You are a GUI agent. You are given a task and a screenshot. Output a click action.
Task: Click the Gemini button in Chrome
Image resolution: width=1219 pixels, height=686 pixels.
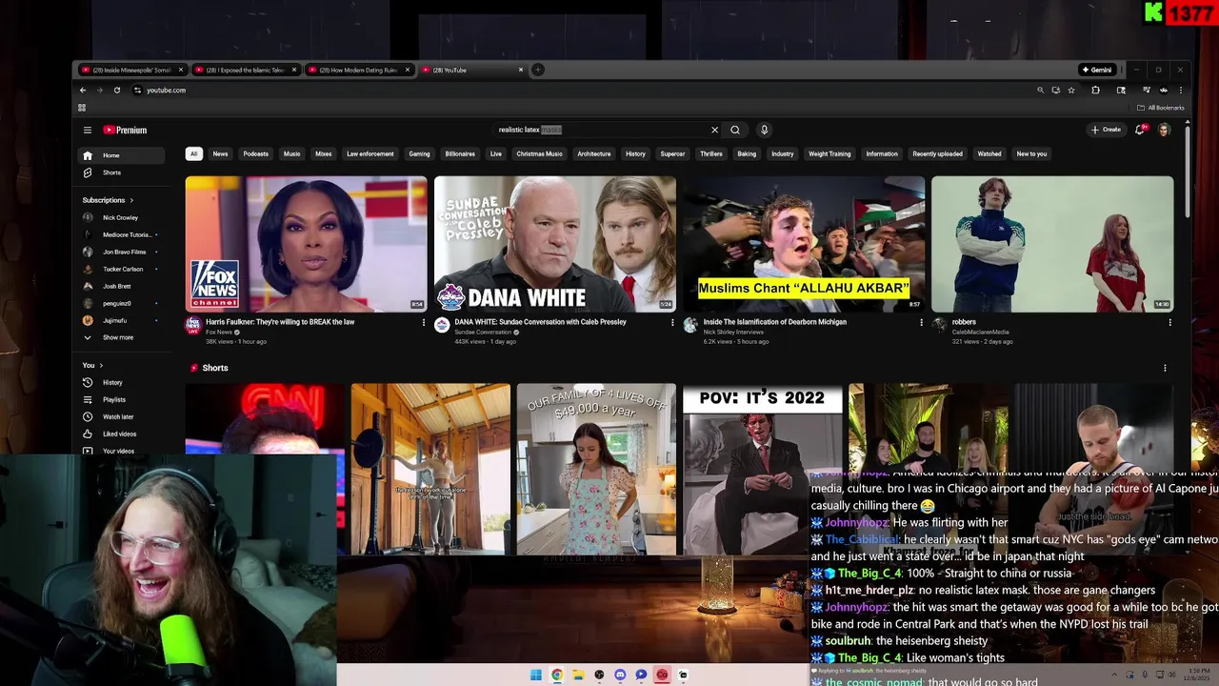1097,70
